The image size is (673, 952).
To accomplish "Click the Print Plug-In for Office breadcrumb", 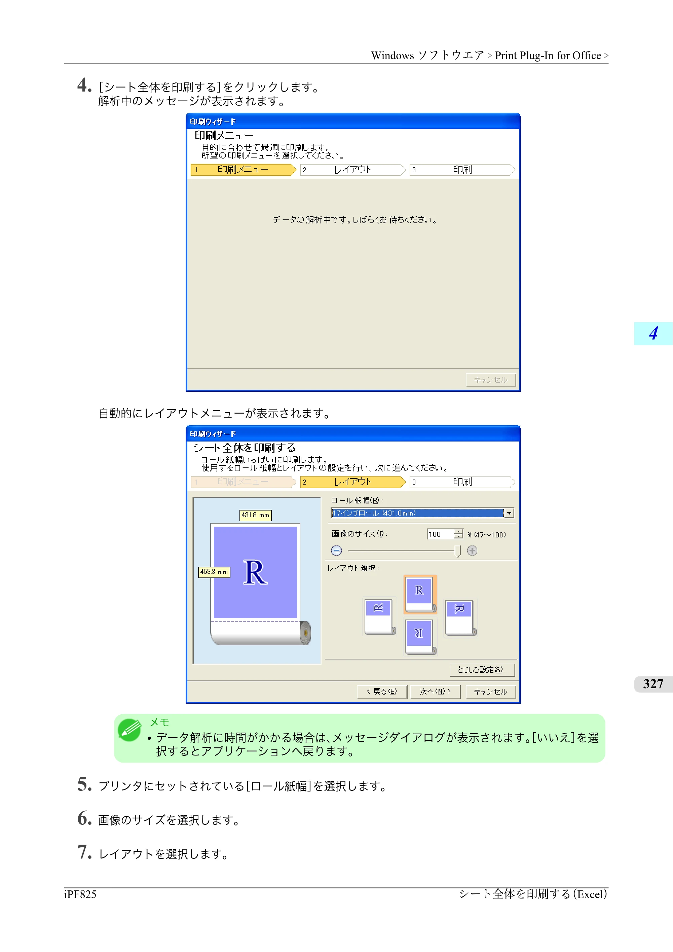I will [x=548, y=56].
